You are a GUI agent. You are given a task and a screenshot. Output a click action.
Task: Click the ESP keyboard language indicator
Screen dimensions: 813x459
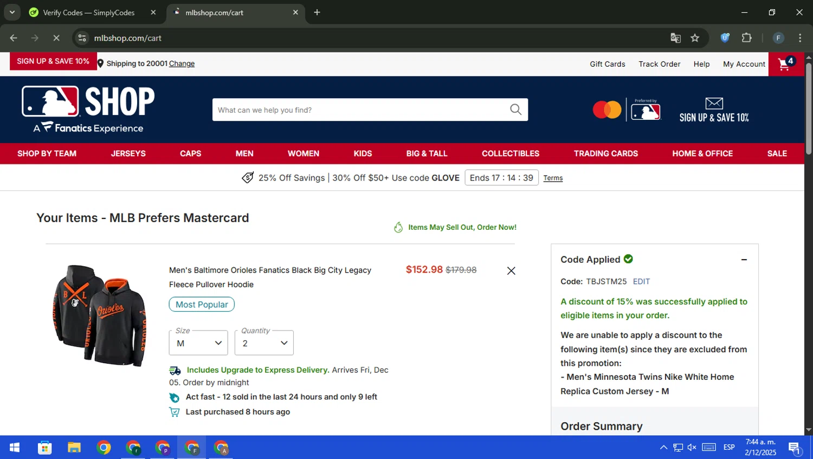[729, 448]
